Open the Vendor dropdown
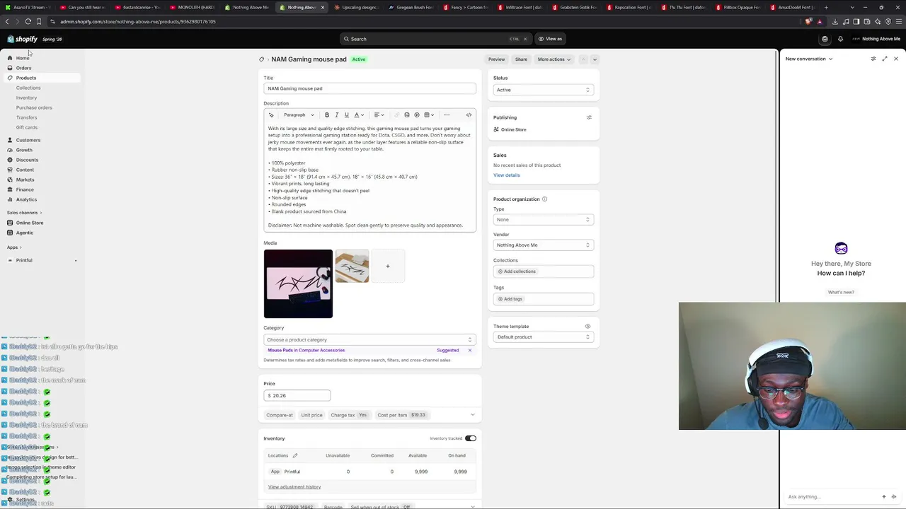Screen dimensions: 906x509 (543, 245)
